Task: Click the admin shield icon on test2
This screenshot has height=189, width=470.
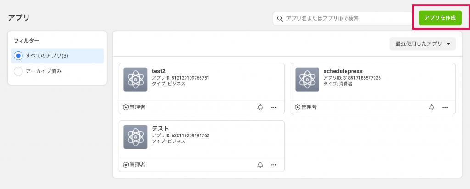Action: point(126,107)
